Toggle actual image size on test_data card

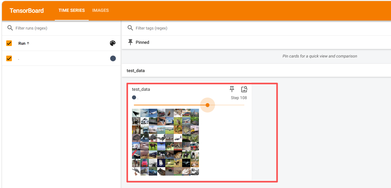coord(244,89)
